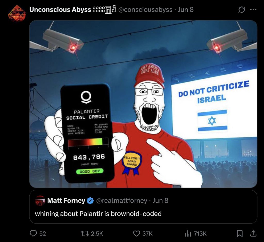This screenshot has height=242, width=264.
Task: Enlarge the Palantir social credit meme image
Action: tap(143, 104)
